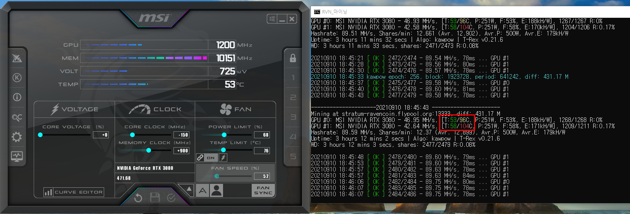Image resolution: width=630 pixels, height=214 pixels.
Task: Minimize the MSI Afterburner window
Action: click(x=282, y=19)
